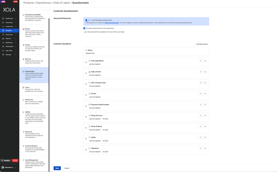Edit the Full Legal Name question
Image resolution: width=277 pixels, height=172 pixels.
pyautogui.click(x=201, y=61)
